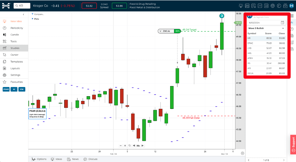Open the line chart icon in top toolbar
The image size is (296, 162).
click(x=260, y=6)
